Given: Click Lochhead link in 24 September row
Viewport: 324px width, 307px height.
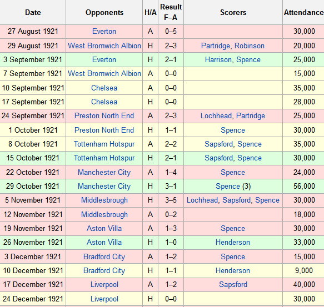Looking at the screenshot, I should click(x=216, y=115).
